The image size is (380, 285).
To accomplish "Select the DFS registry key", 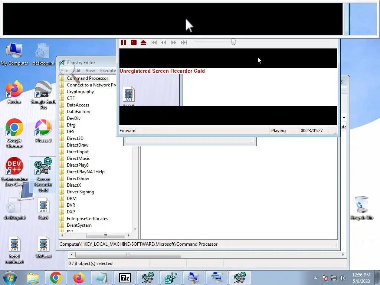I will [71, 132].
